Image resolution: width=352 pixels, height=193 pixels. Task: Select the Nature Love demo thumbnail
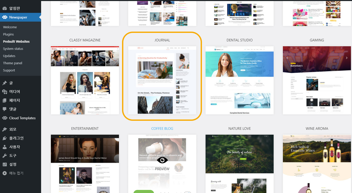tap(239, 164)
